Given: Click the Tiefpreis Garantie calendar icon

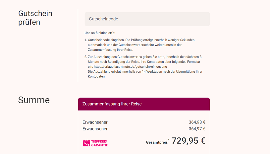Looking at the screenshot, I should click(x=86, y=143).
